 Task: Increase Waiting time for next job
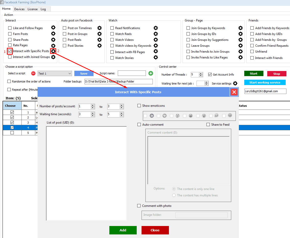[x=207, y=82]
